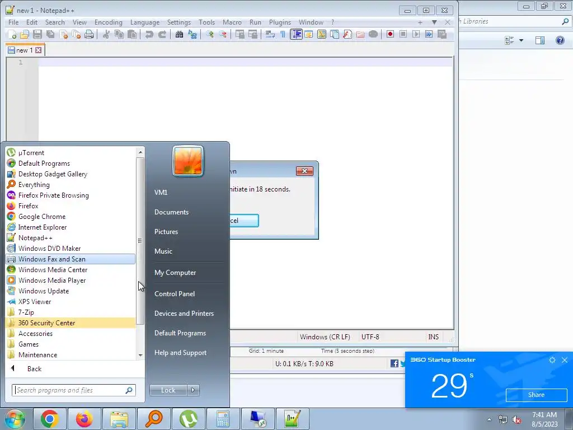This screenshot has width=573, height=430.
Task: Click the Open file toolbar icon
Action: [x=25, y=34]
